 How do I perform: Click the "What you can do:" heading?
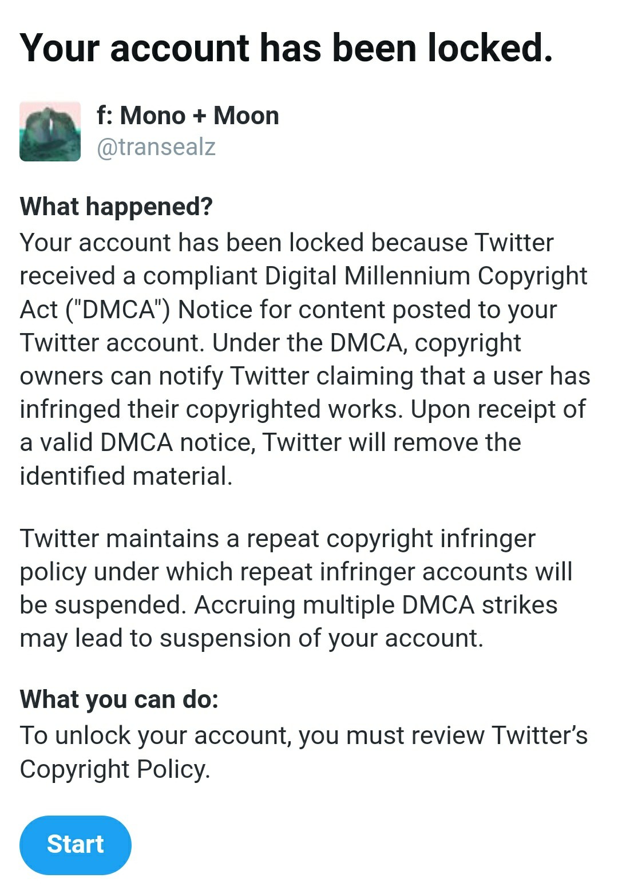coord(119,699)
